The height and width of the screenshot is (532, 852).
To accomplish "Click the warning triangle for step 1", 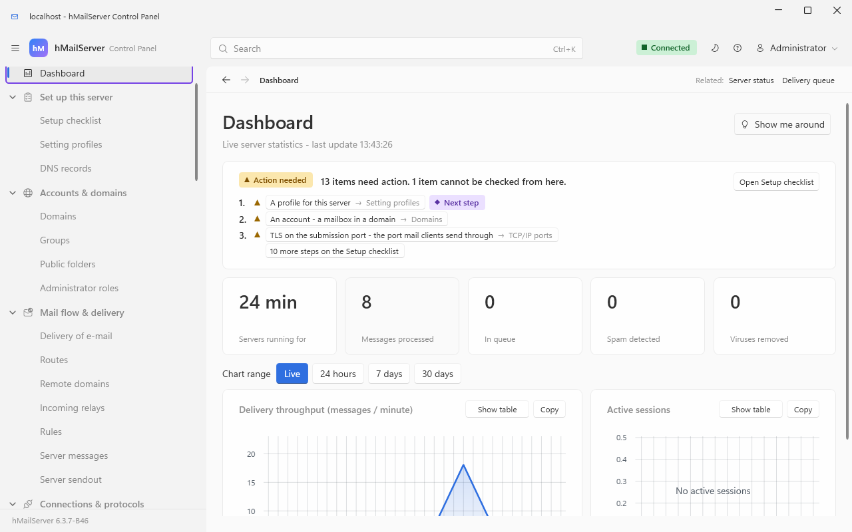I will (x=257, y=203).
